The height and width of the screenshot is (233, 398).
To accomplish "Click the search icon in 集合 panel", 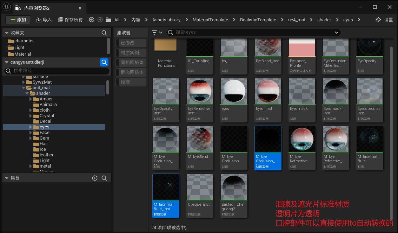I will [104, 178].
